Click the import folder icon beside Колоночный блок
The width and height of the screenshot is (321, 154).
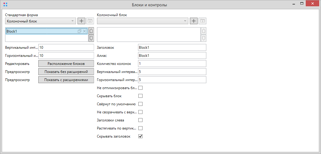[202, 21]
